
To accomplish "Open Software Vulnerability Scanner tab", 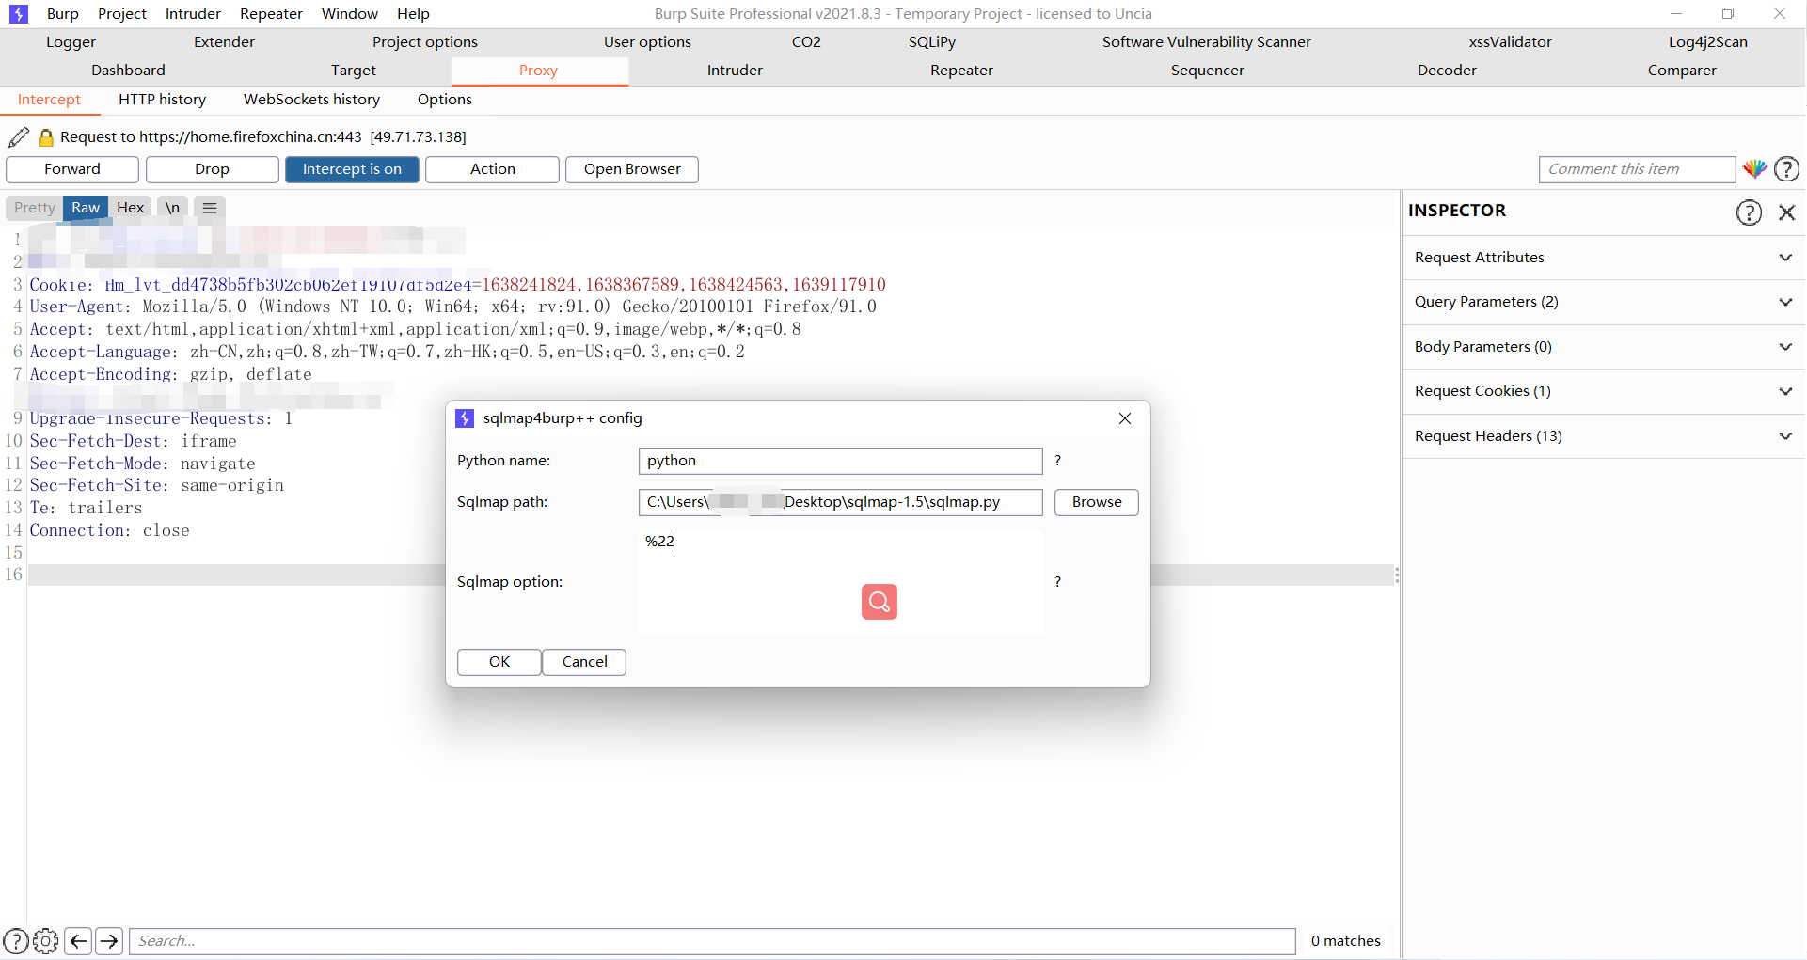I will click(x=1207, y=42).
